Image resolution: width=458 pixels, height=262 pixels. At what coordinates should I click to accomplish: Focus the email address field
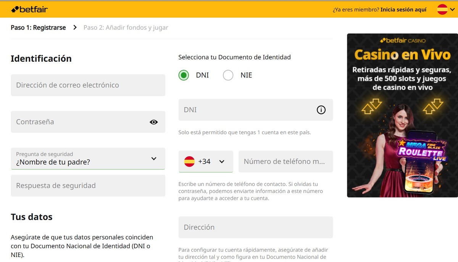click(x=88, y=85)
